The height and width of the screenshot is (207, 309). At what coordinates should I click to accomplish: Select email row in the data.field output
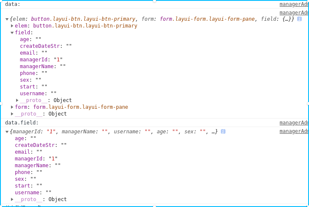(x=28, y=152)
